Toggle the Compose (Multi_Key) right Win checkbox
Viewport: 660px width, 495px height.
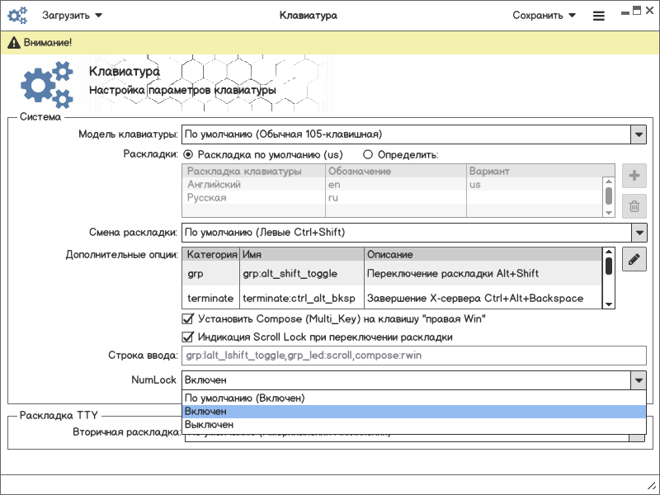tap(187, 318)
